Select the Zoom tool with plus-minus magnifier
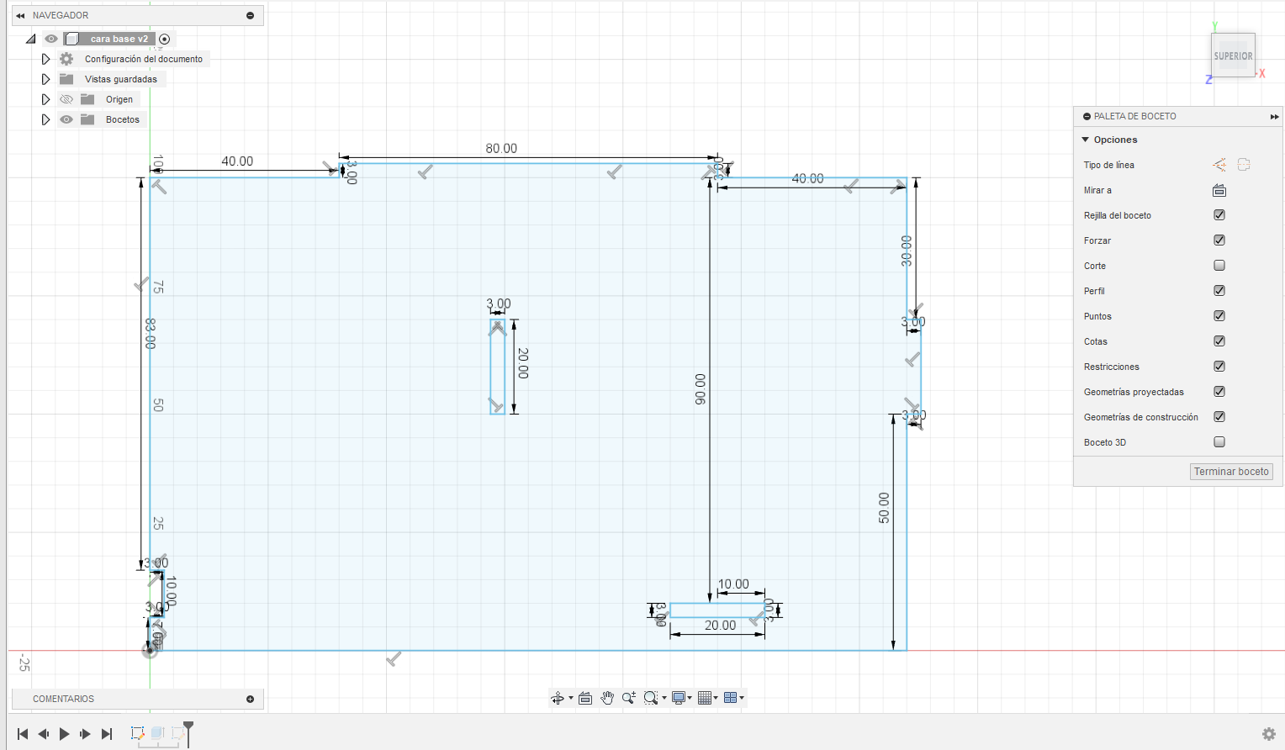This screenshot has height=750, width=1285. point(628,698)
